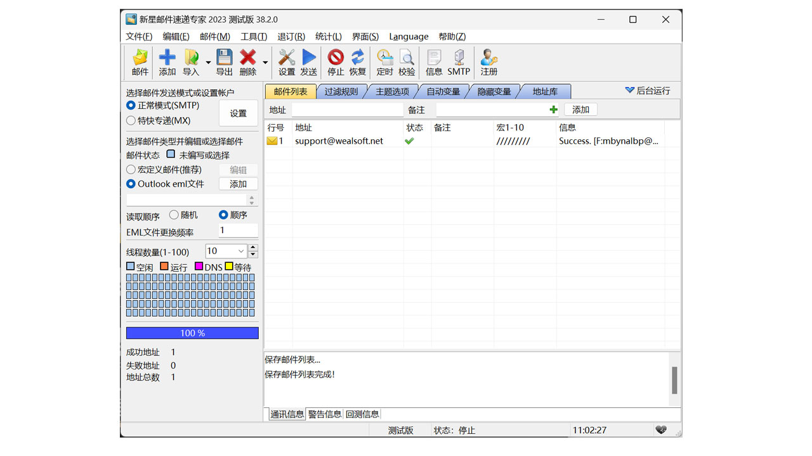Click the 恢复 restore icon
This screenshot has width=812, height=456.
(358, 63)
